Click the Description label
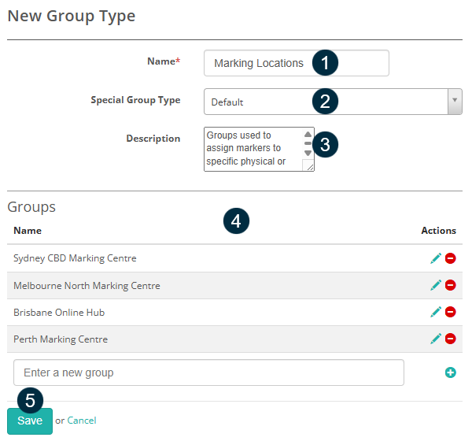Image resolution: width=472 pixels, height=441 pixels. [153, 139]
